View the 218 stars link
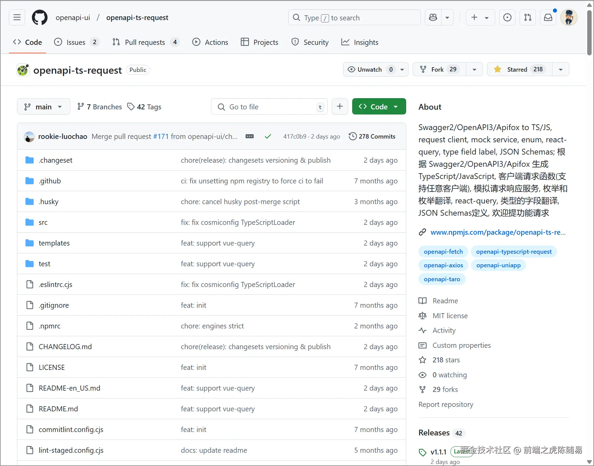 446,360
